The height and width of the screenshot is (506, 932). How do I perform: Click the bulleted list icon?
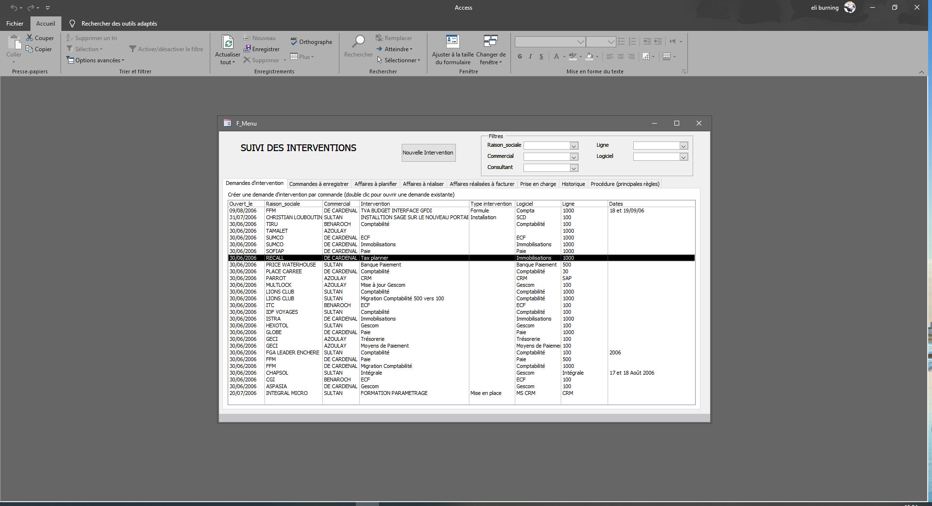point(622,42)
